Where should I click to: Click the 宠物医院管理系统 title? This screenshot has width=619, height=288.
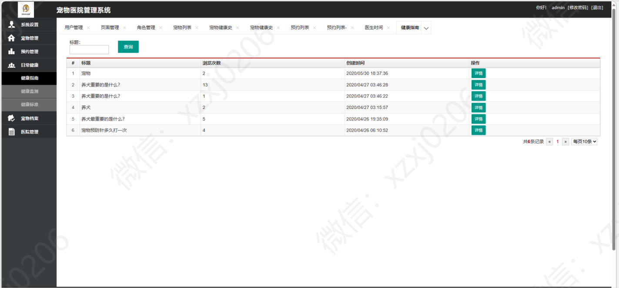pos(84,10)
